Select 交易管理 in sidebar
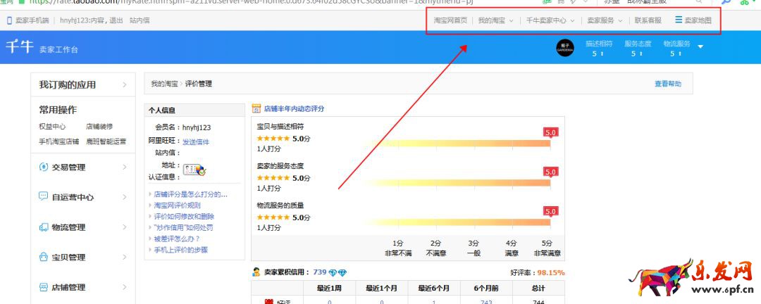This screenshot has height=304, width=761. tap(68, 167)
